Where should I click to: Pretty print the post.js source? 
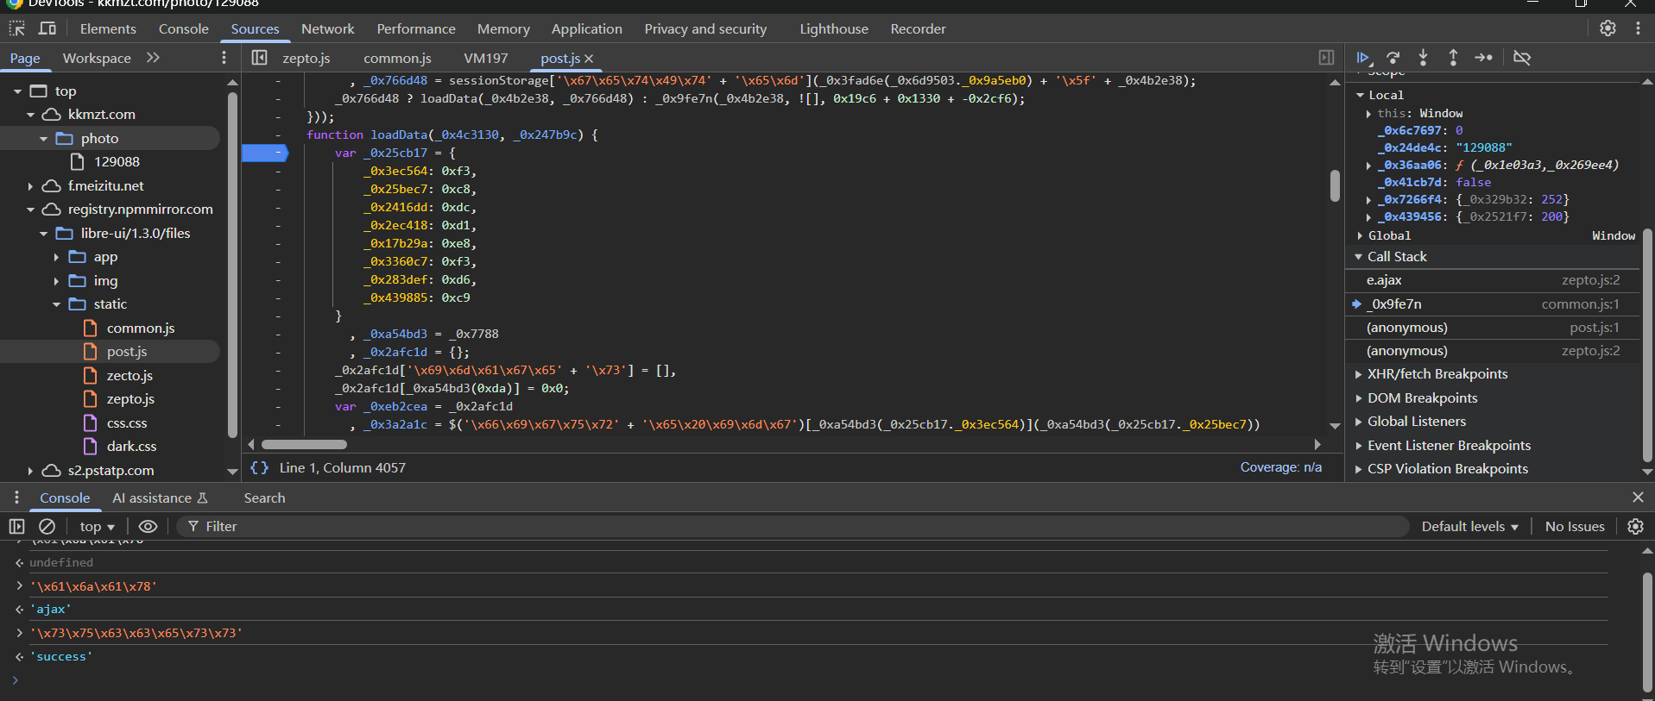point(259,467)
